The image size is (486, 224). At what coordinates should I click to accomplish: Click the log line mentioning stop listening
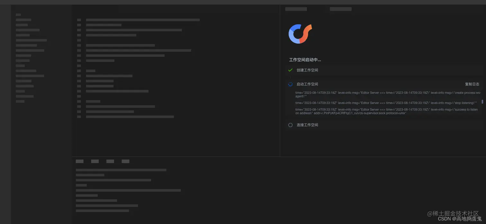(x=386, y=103)
